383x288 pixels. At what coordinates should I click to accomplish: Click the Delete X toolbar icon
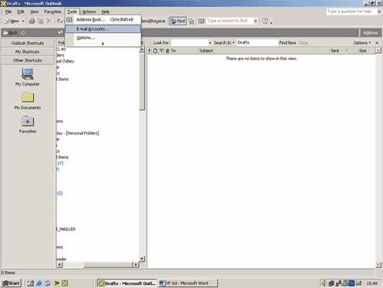(49, 21)
